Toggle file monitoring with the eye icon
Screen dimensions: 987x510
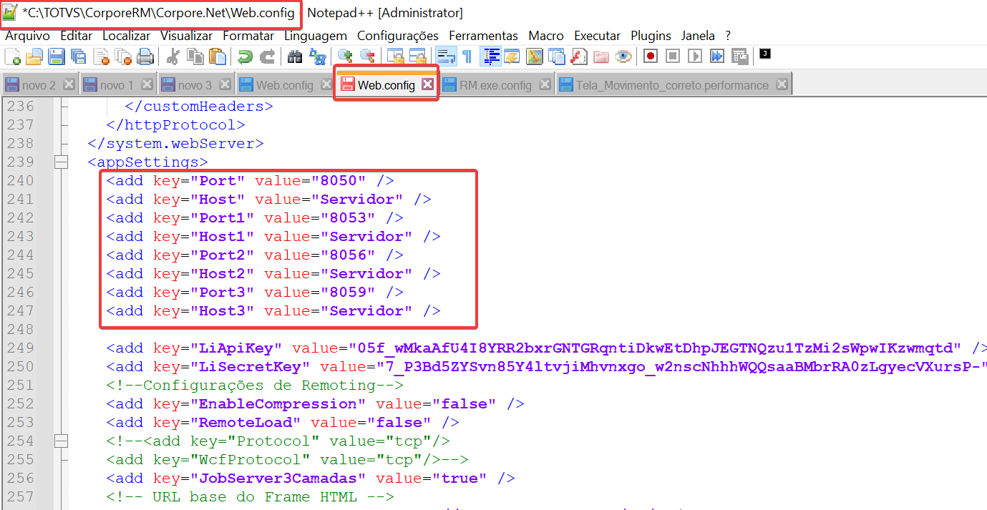click(623, 56)
